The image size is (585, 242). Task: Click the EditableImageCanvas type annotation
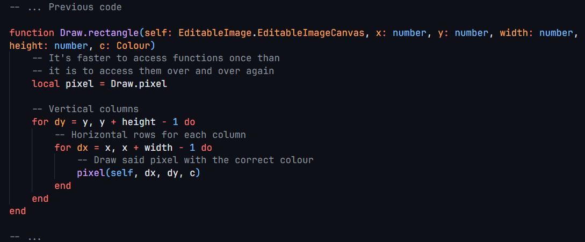(311, 33)
